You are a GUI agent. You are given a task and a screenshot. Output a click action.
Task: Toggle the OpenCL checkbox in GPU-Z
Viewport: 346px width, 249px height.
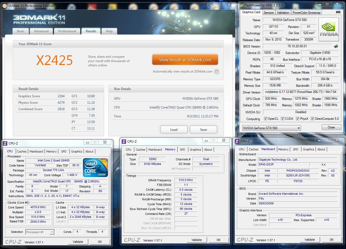[265, 119]
